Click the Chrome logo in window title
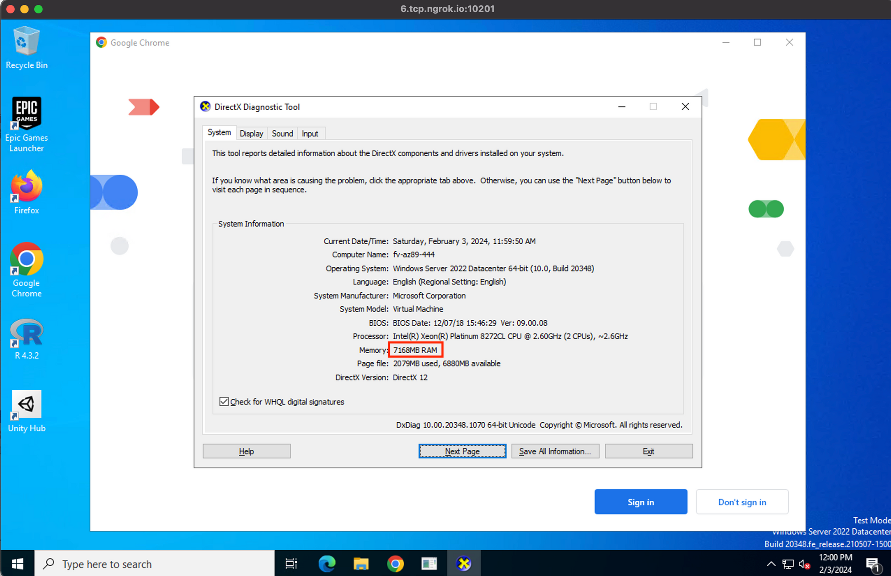 (102, 42)
